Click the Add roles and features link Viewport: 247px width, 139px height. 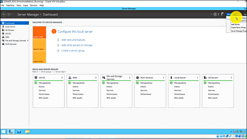coord(73,40)
